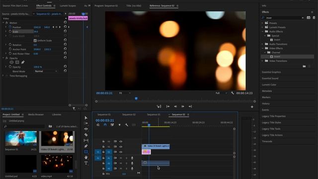The height and width of the screenshot is (179, 318).
Task: Go to next Position keyframe
Action: pyautogui.click(x=60, y=27)
